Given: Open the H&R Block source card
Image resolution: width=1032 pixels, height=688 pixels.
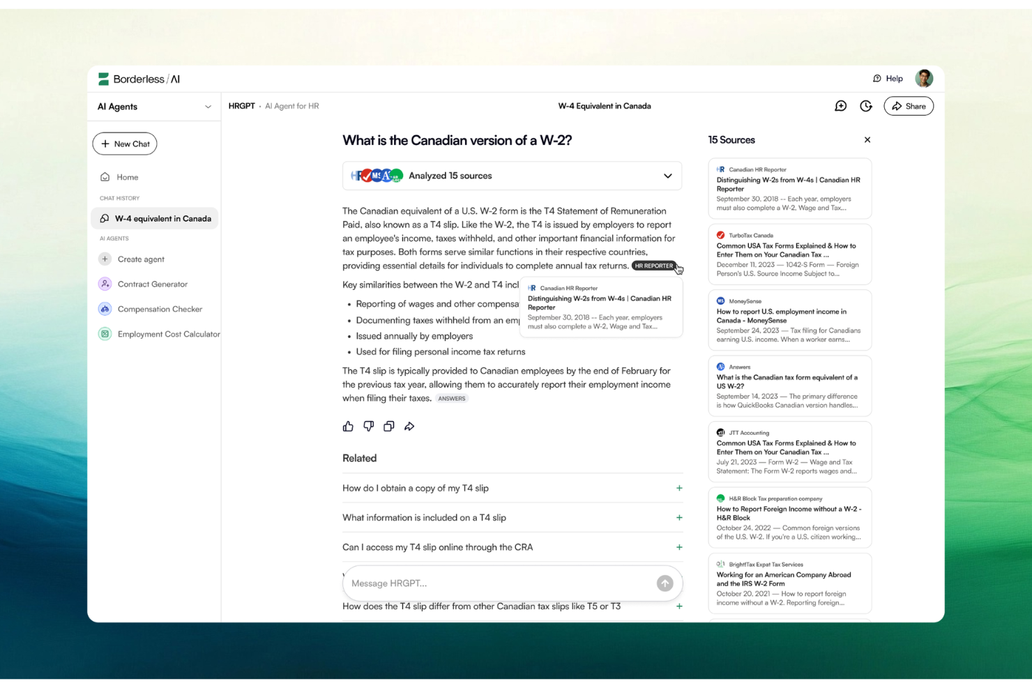Looking at the screenshot, I should pyautogui.click(x=790, y=518).
